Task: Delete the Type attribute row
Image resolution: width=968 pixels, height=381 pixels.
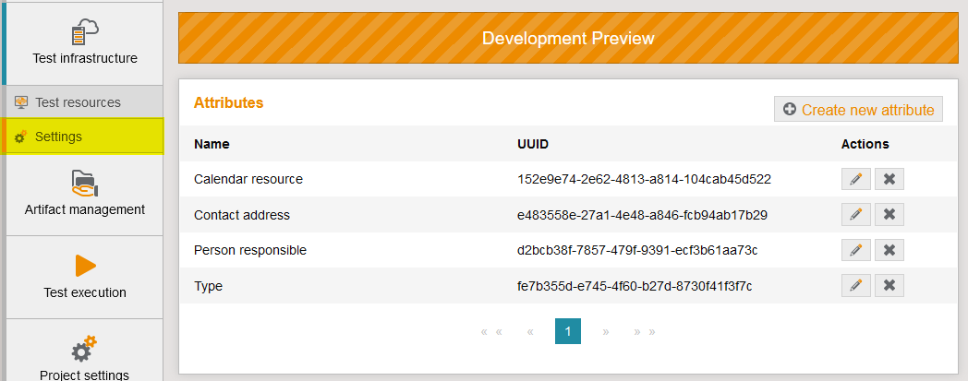Action: click(889, 286)
